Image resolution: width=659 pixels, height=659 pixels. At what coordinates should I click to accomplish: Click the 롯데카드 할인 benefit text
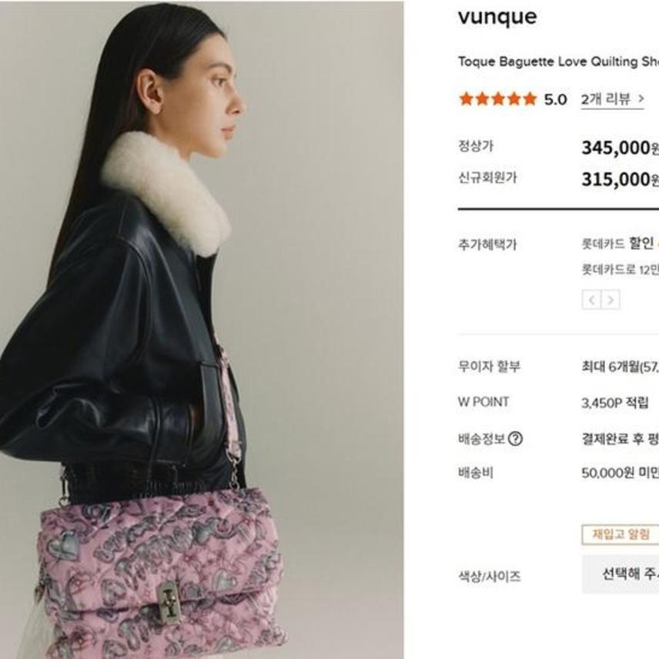(620, 243)
